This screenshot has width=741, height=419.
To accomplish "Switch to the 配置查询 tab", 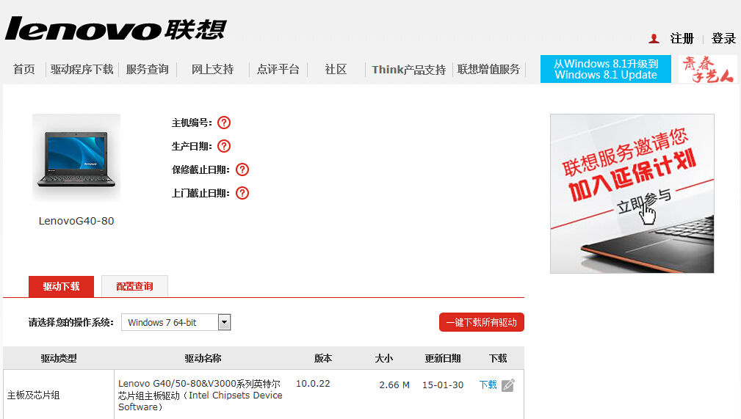I will click(134, 287).
